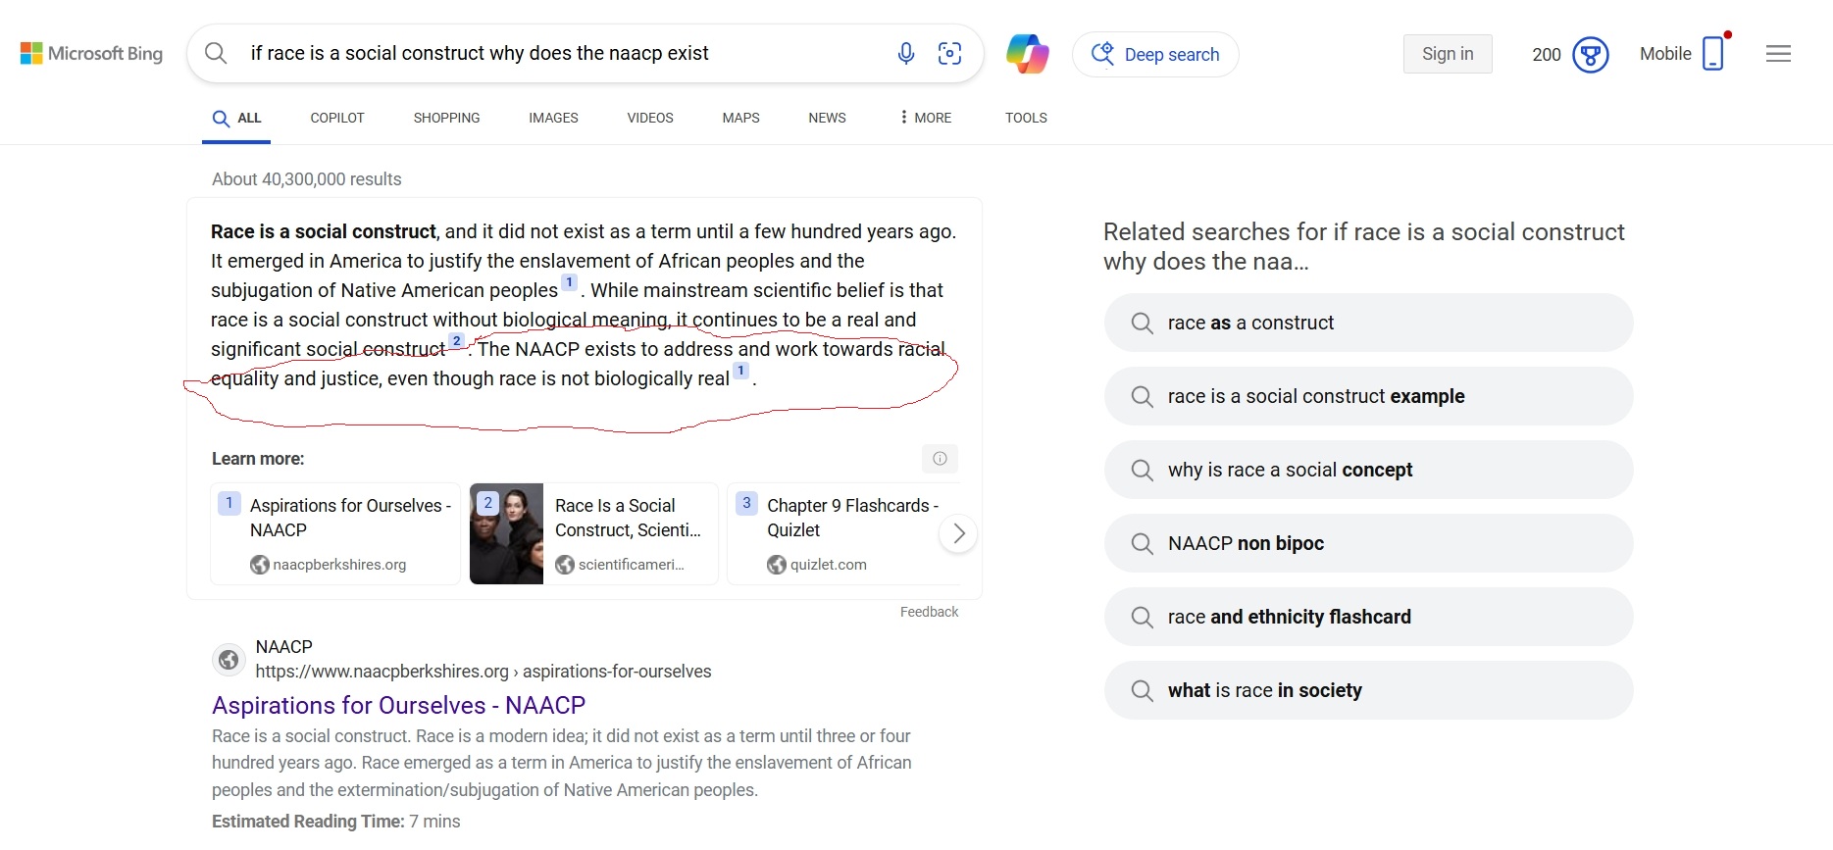The width and height of the screenshot is (1833, 850).
Task: Click citation 1 after Native American peoples
Action: (569, 282)
